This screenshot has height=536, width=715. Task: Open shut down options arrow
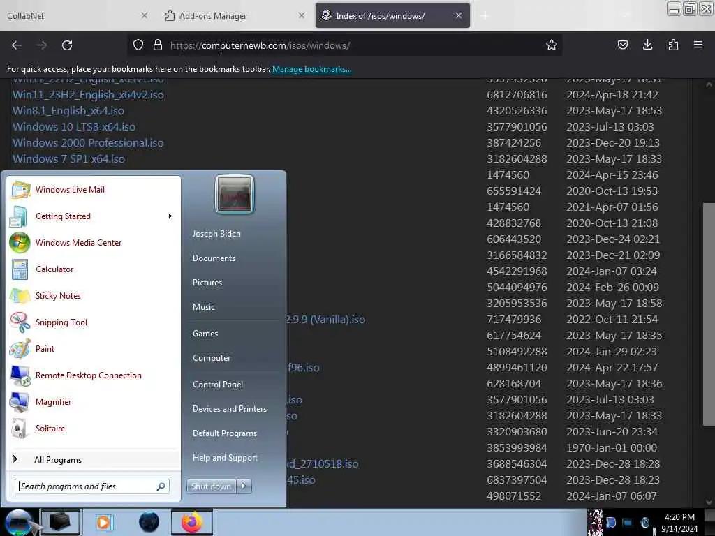click(244, 486)
